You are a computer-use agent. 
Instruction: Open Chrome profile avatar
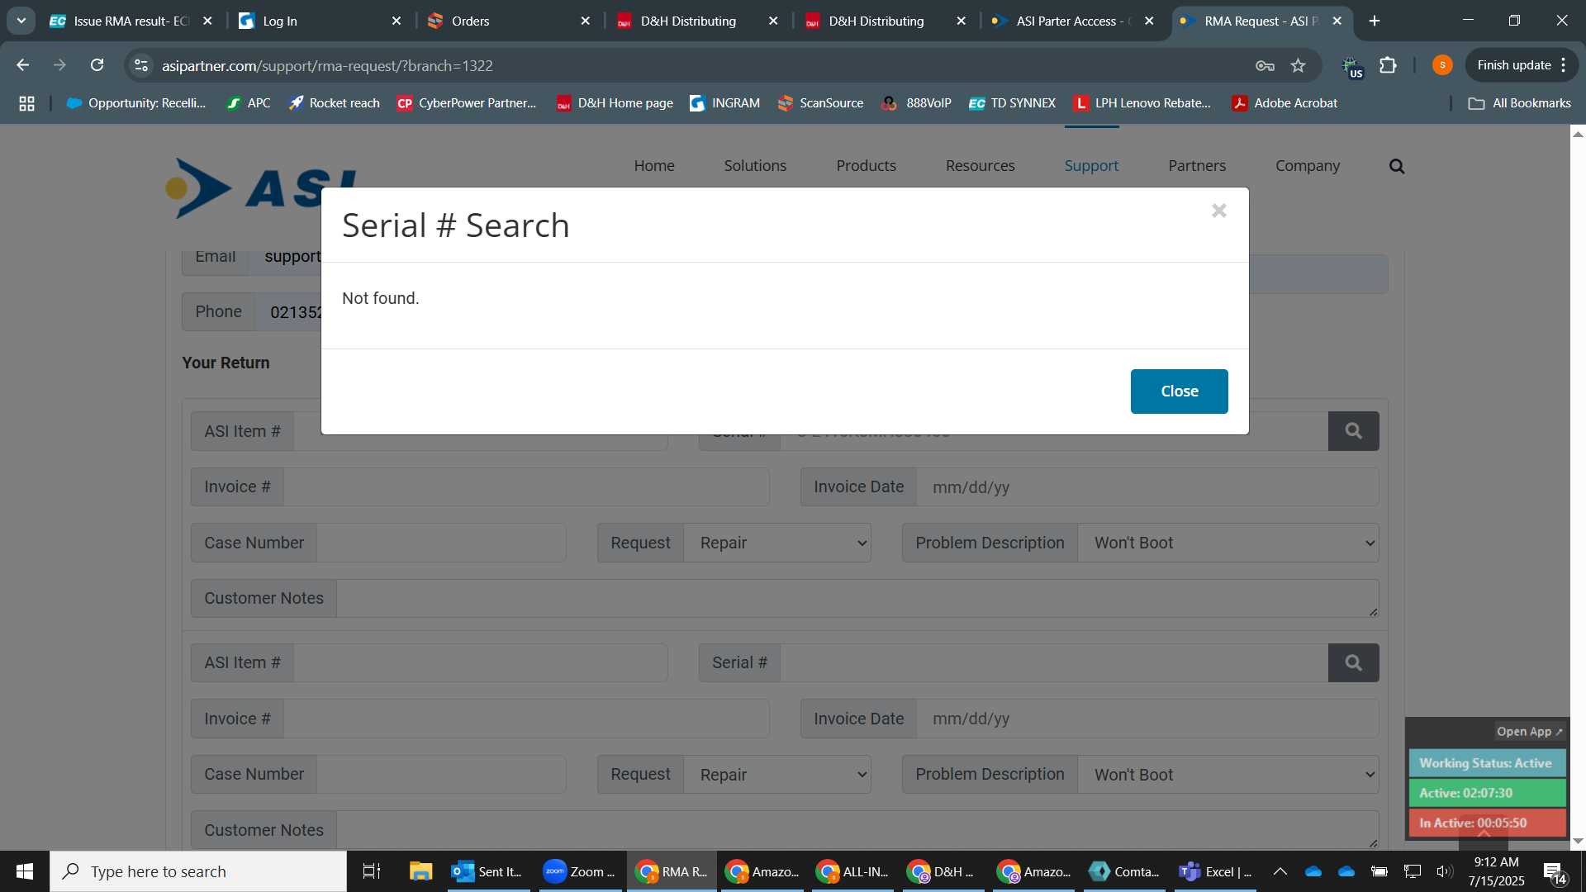1442,65
